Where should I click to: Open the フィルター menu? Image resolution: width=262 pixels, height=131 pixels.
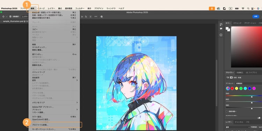click(80, 8)
